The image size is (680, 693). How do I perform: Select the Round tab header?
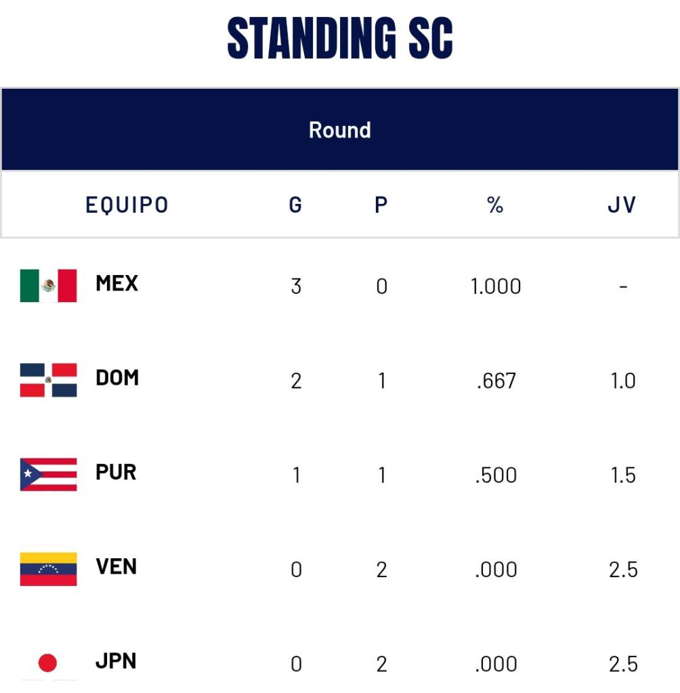[x=340, y=129]
